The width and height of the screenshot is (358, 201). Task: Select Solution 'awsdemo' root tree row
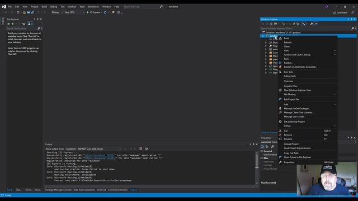click(308, 32)
